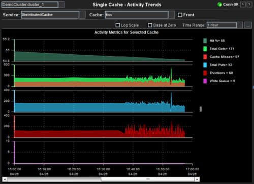Click the Evictions legend entry
The height and width of the screenshot is (184, 254).
coord(218,73)
